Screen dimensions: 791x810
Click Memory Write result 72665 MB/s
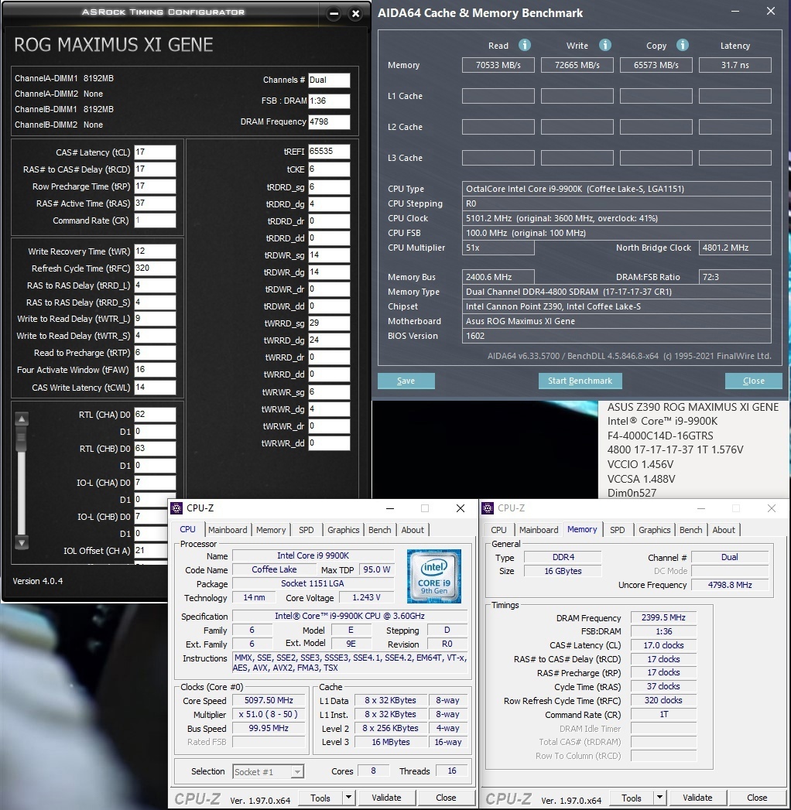(577, 65)
